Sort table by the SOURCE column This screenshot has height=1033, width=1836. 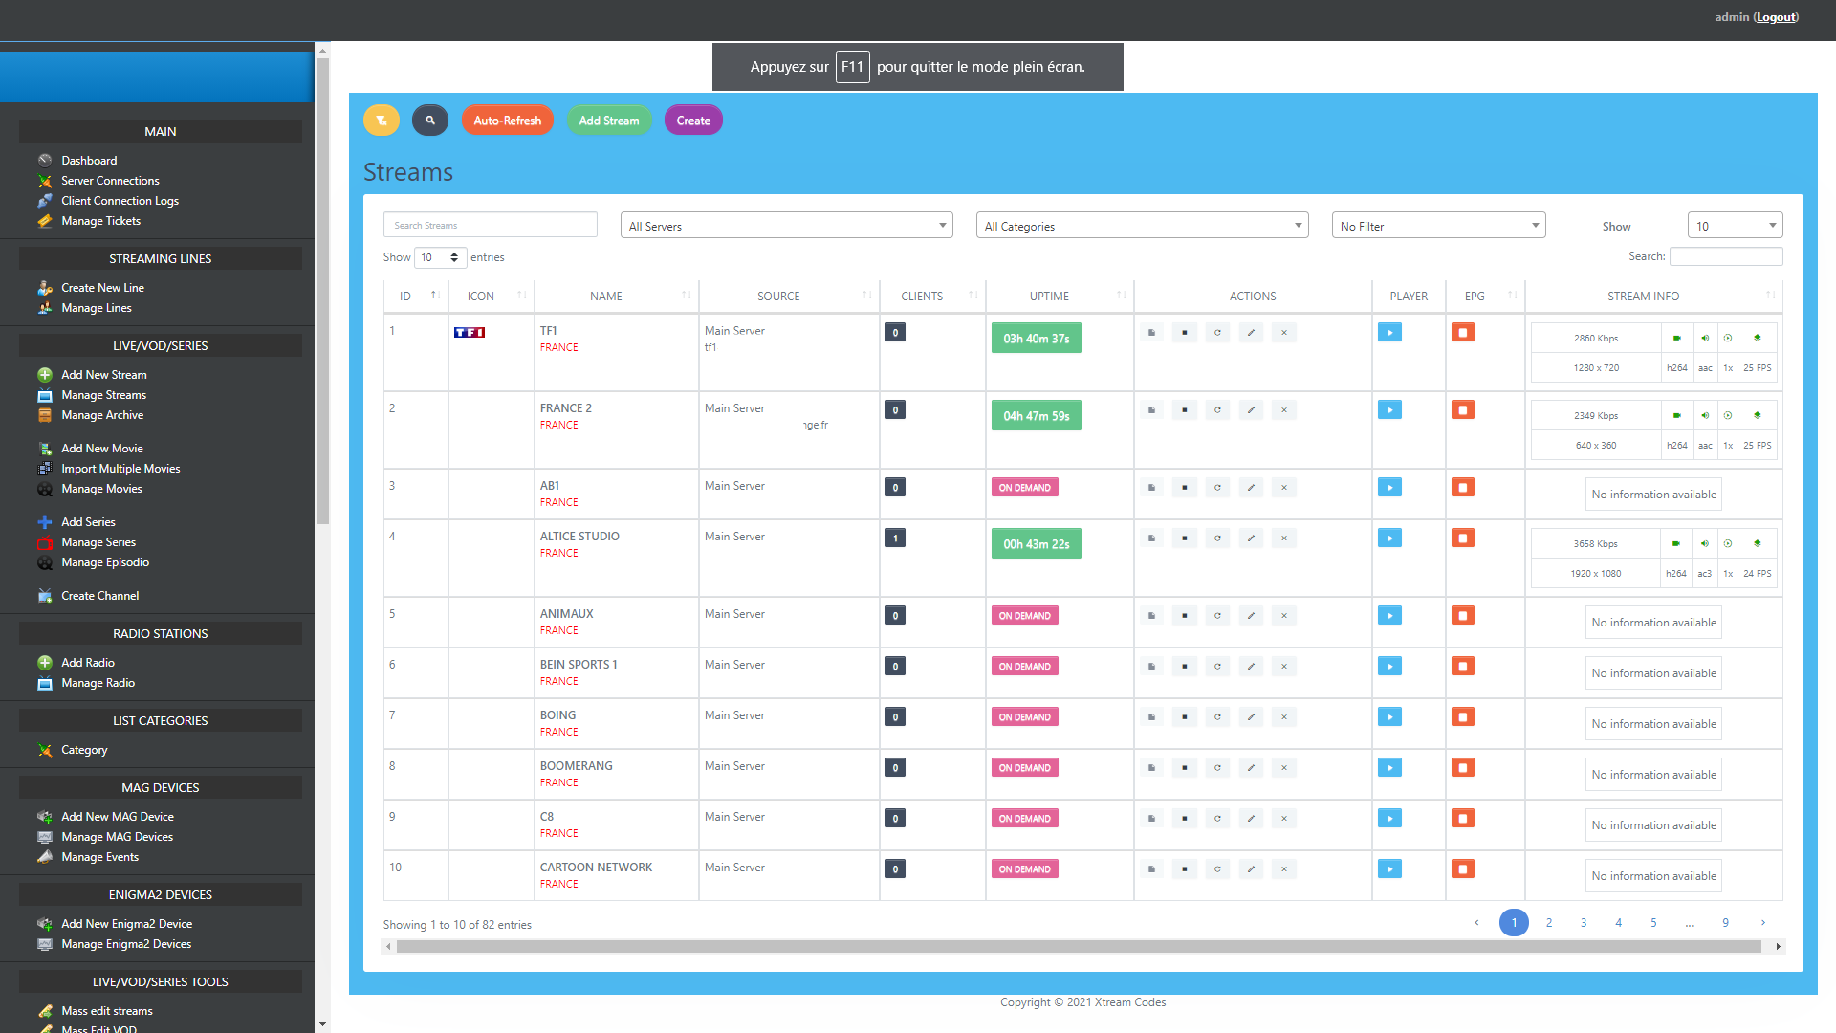coord(789,297)
